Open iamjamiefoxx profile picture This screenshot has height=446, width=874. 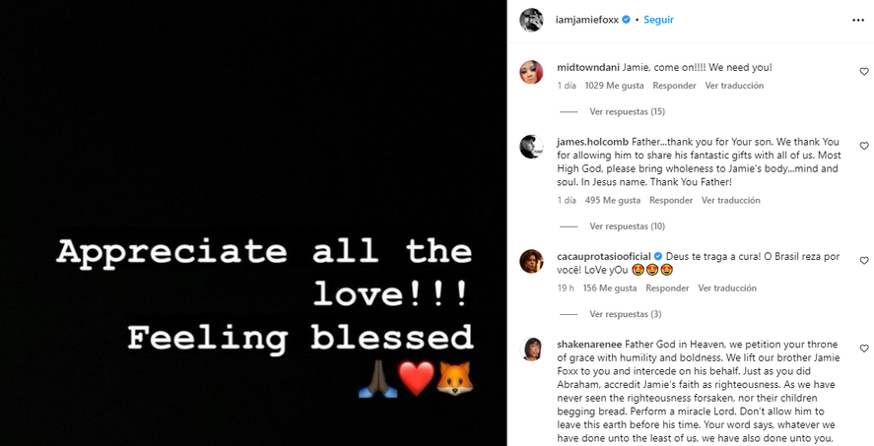531,20
